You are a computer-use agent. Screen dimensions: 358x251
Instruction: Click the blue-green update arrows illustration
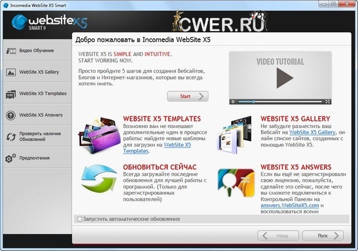click(99, 178)
